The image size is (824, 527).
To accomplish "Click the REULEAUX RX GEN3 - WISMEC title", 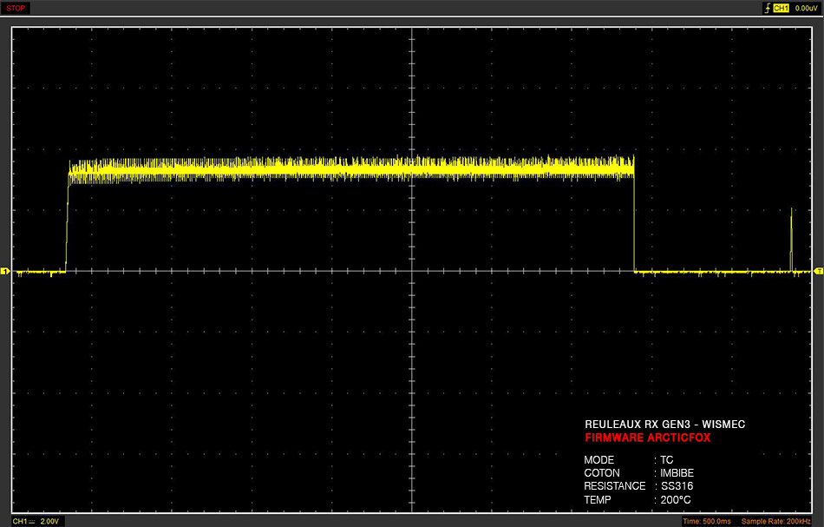I will point(664,424).
